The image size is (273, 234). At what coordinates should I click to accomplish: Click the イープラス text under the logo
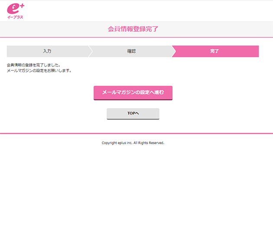(15, 17)
